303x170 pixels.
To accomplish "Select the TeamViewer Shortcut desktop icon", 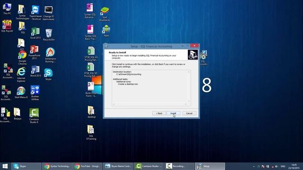I will pyautogui.click(x=36, y=13).
